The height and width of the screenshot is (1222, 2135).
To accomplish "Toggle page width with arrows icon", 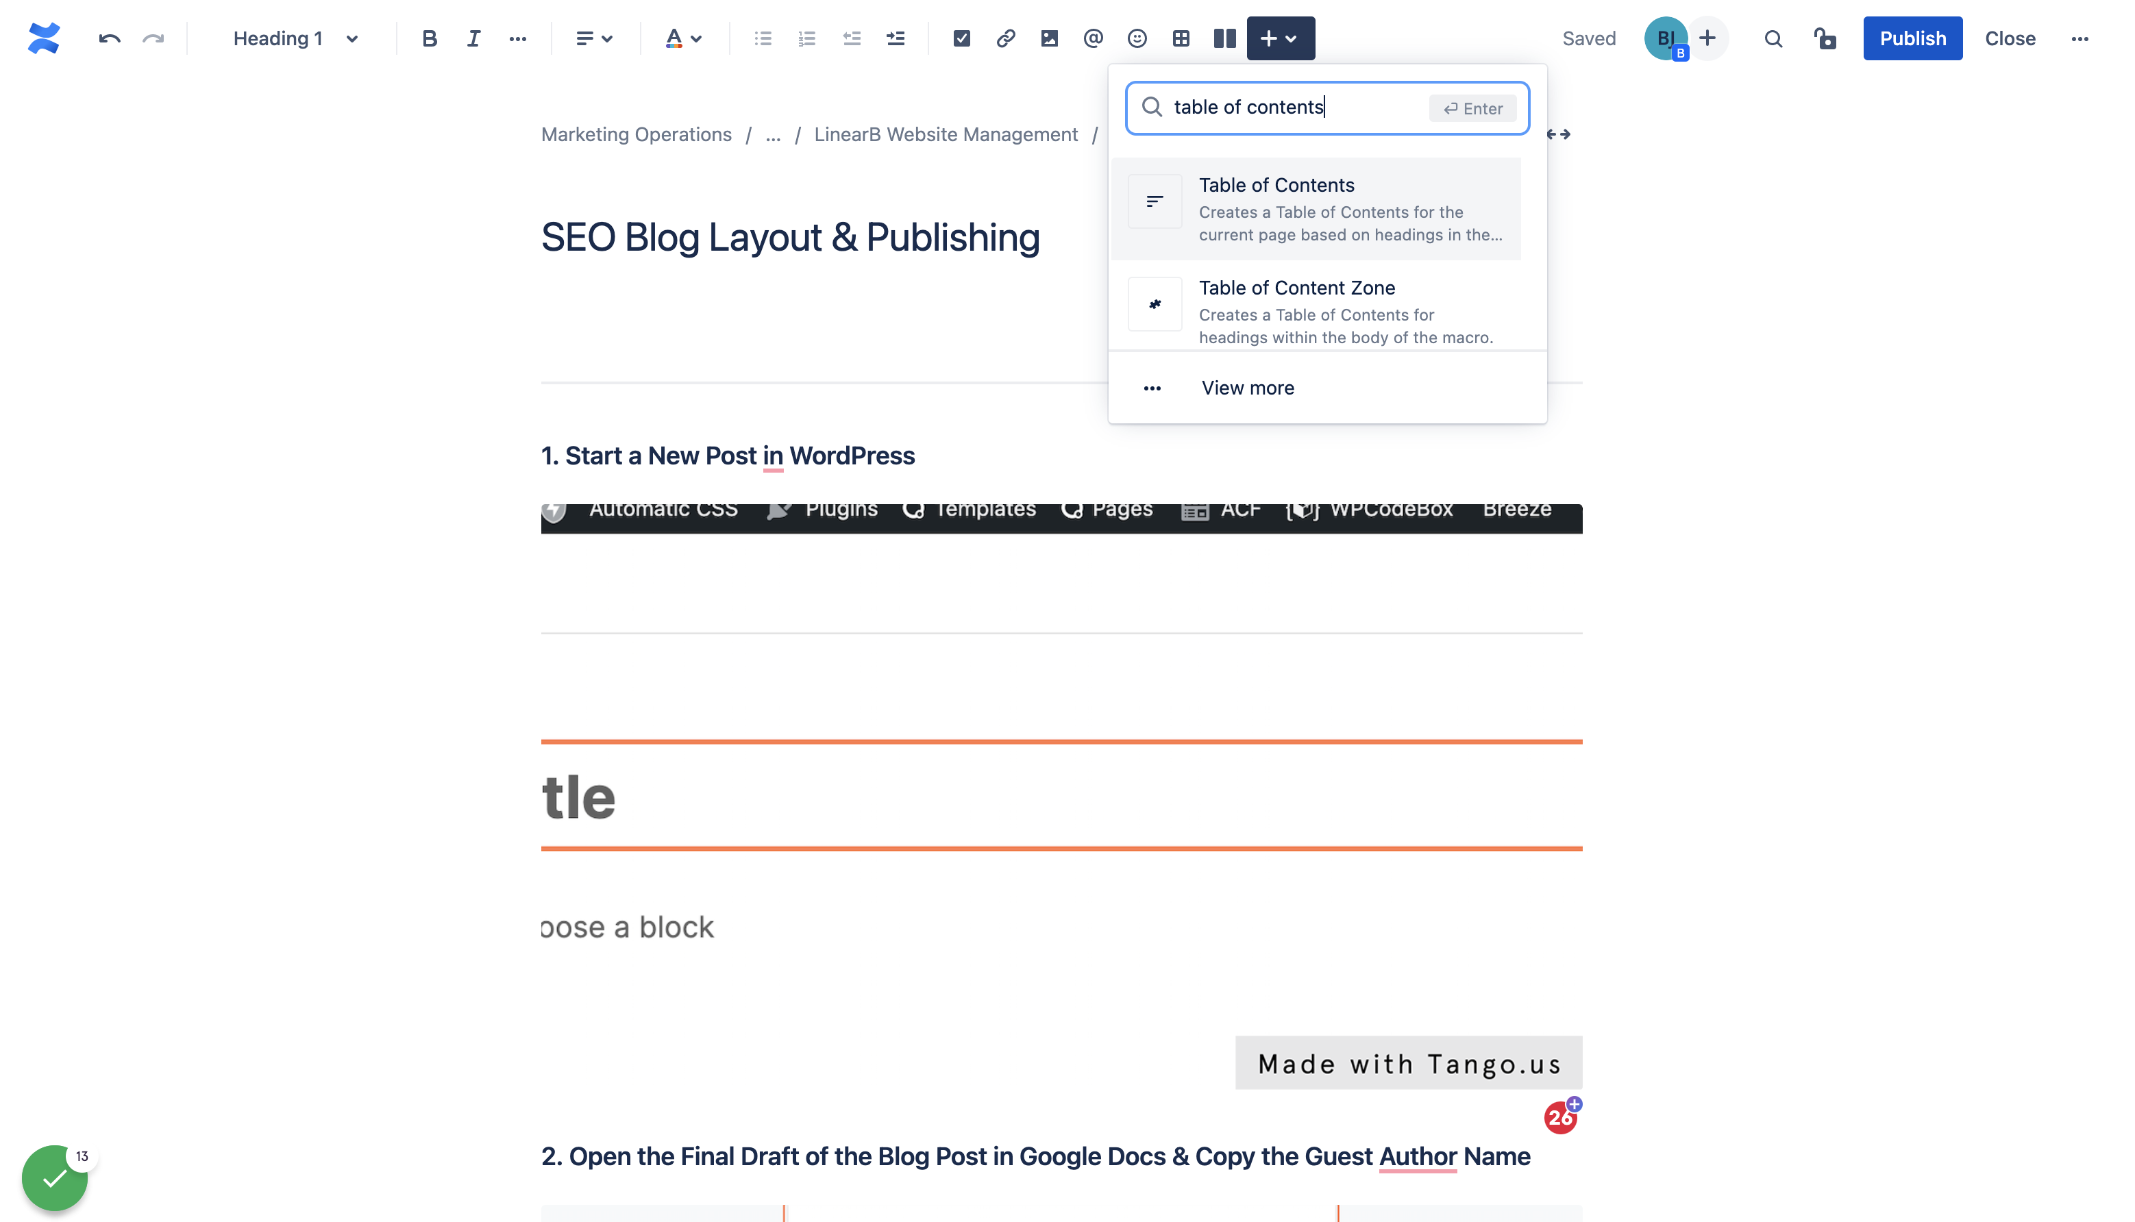I will pyautogui.click(x=1560, y=134).
